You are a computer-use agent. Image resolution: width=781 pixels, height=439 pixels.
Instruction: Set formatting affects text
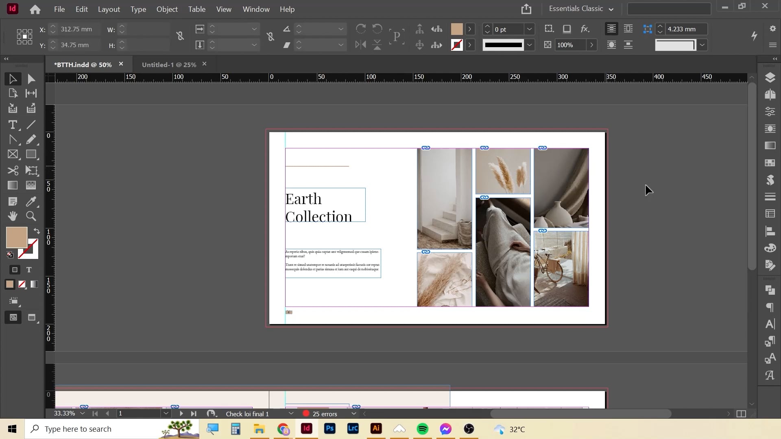29,270
